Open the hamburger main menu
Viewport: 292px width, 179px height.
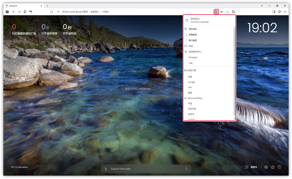tap(285, 12)
